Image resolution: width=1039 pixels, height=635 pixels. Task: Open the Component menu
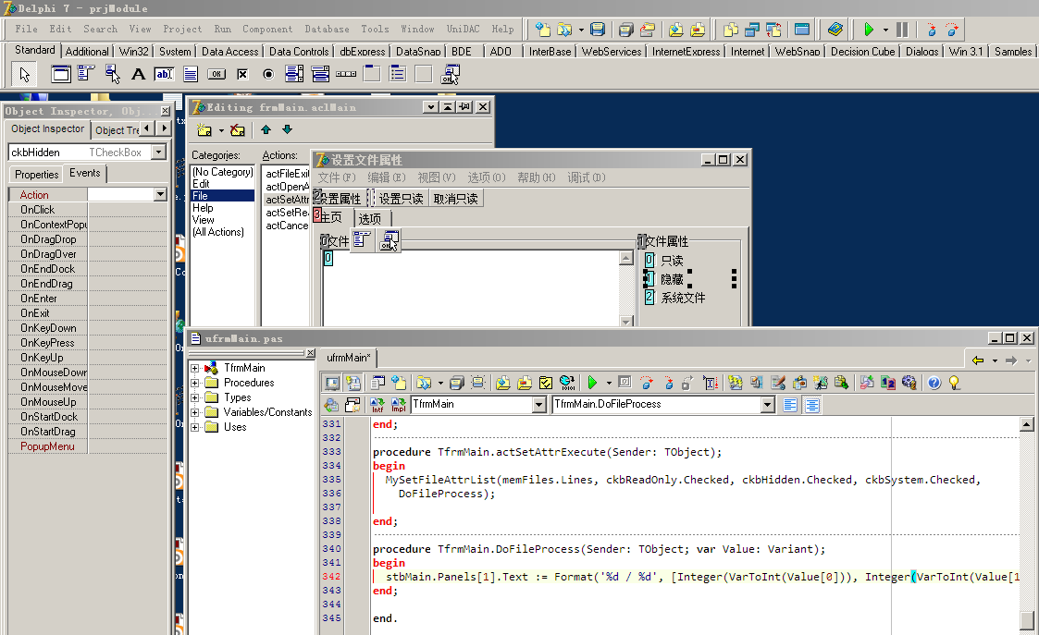coord(267,30)
